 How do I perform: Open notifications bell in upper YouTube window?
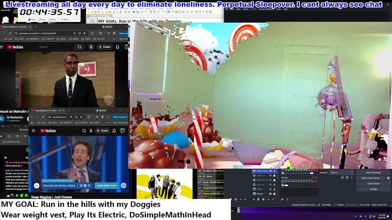click(x=117, y=47)
